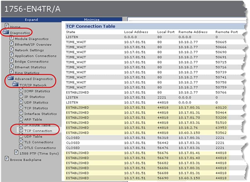Minimize the navigation tree with Minimize
The image size is (250, 182).
(92, 20)
